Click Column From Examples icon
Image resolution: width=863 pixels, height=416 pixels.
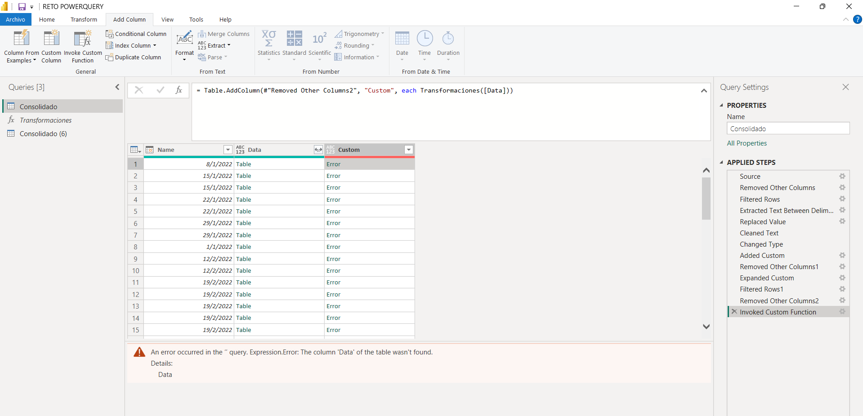pos(21,39)
